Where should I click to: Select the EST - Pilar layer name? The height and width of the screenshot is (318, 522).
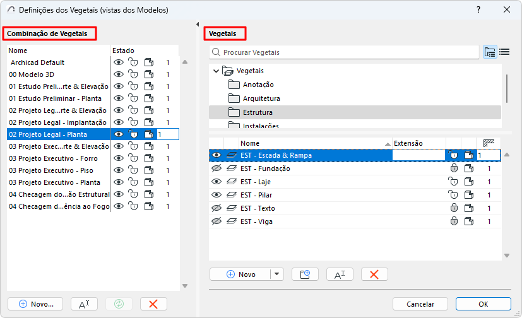click(x=256, y=195)
